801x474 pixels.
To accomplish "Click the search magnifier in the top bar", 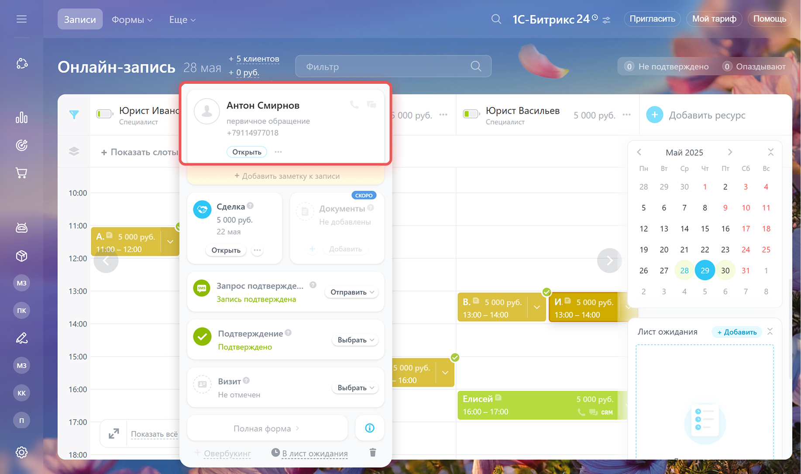I will tap(496, 19).
